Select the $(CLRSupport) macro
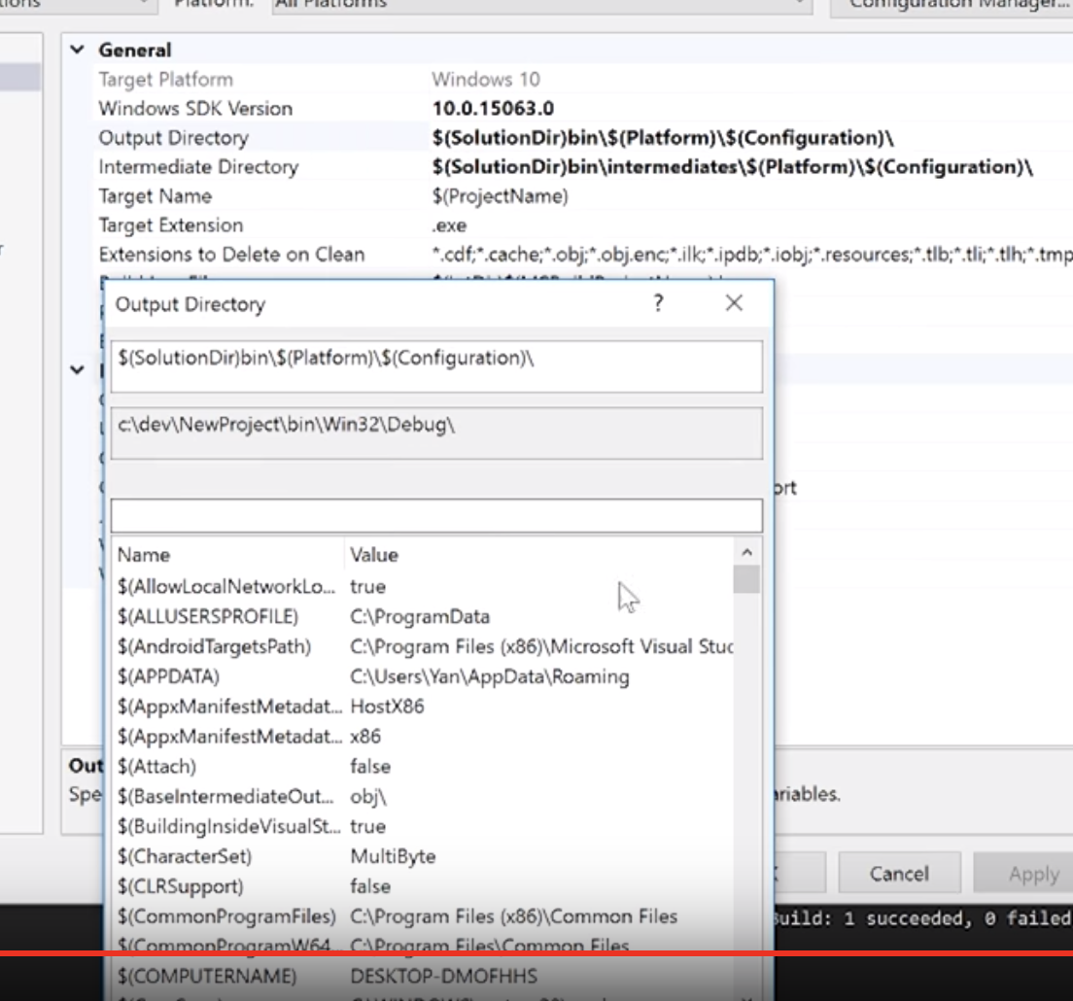1073x1001 pixels. pyautogui.click(x=181, y=886)
